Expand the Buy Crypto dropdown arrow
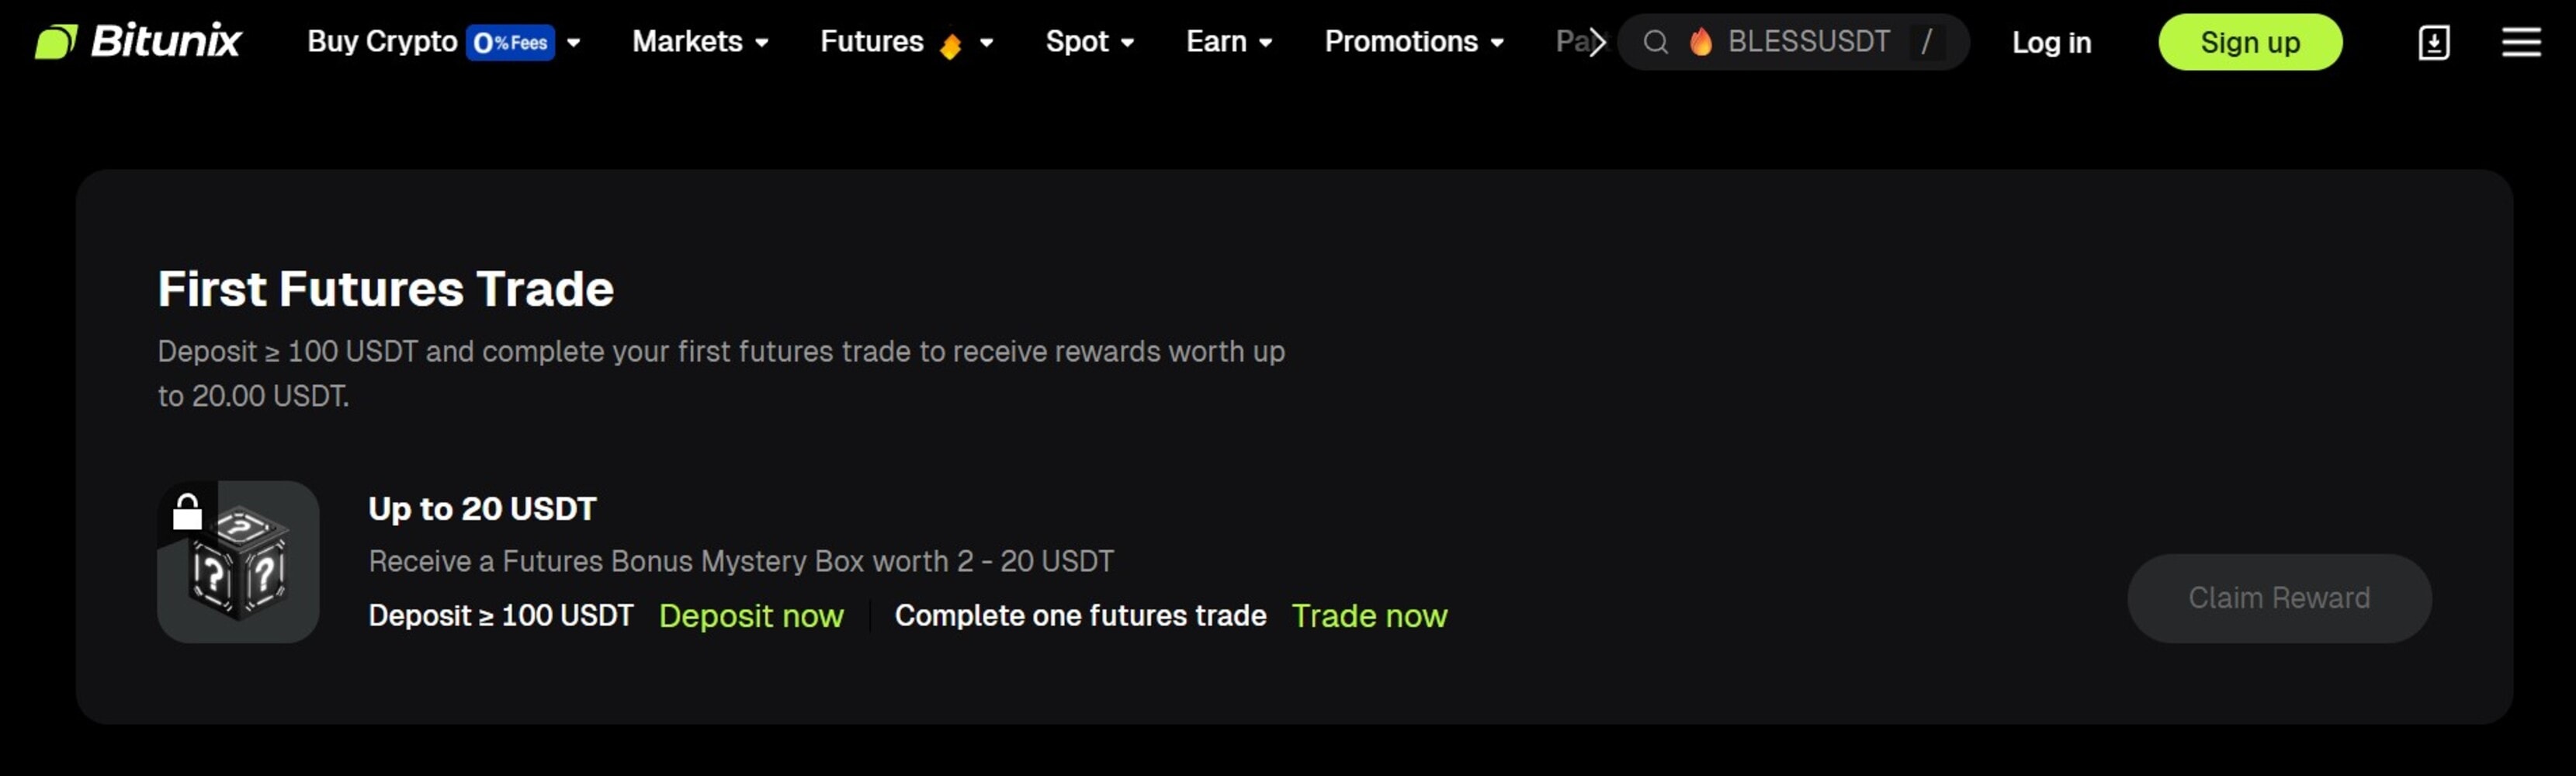Screen dimensions: 2576x776 point(574,43)
